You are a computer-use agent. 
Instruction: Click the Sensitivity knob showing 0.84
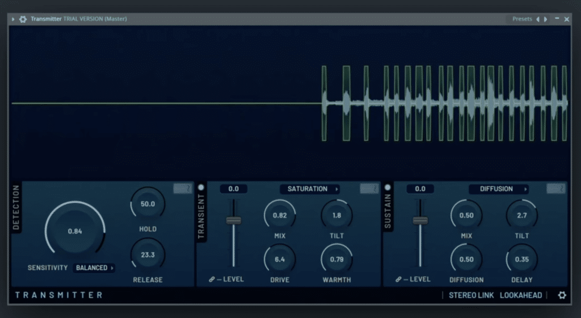click(75, 231)
